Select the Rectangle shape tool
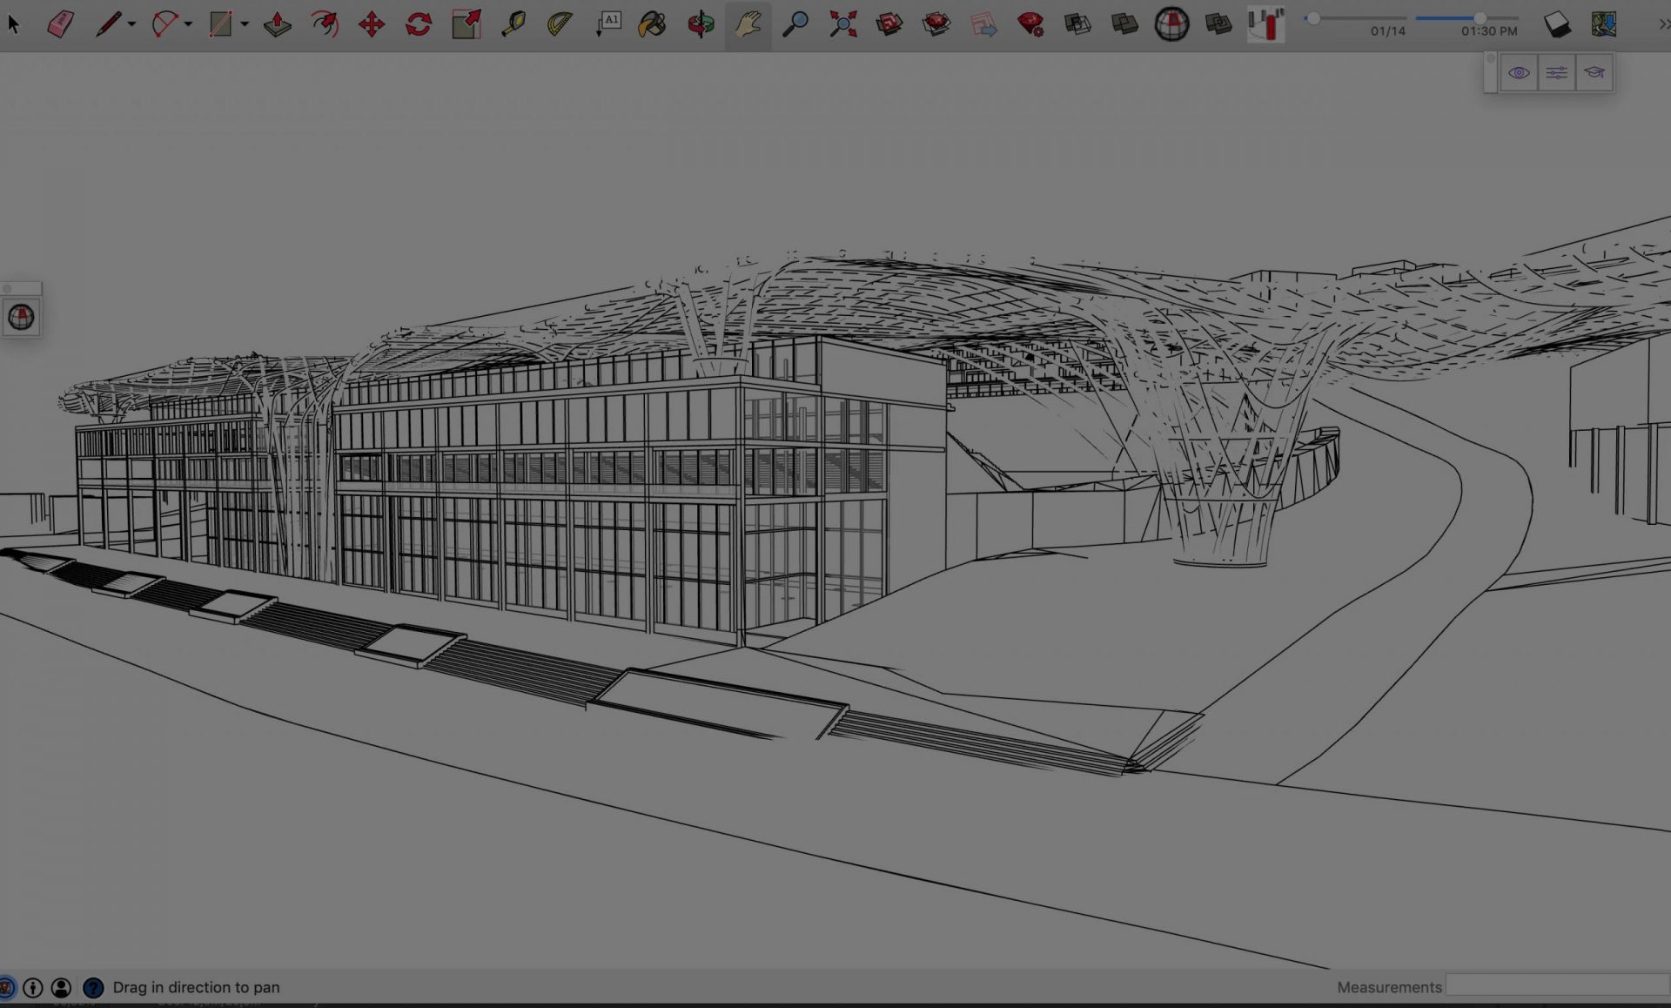The width and height of the screenshot is (1671, 1008). pos(220,24)
